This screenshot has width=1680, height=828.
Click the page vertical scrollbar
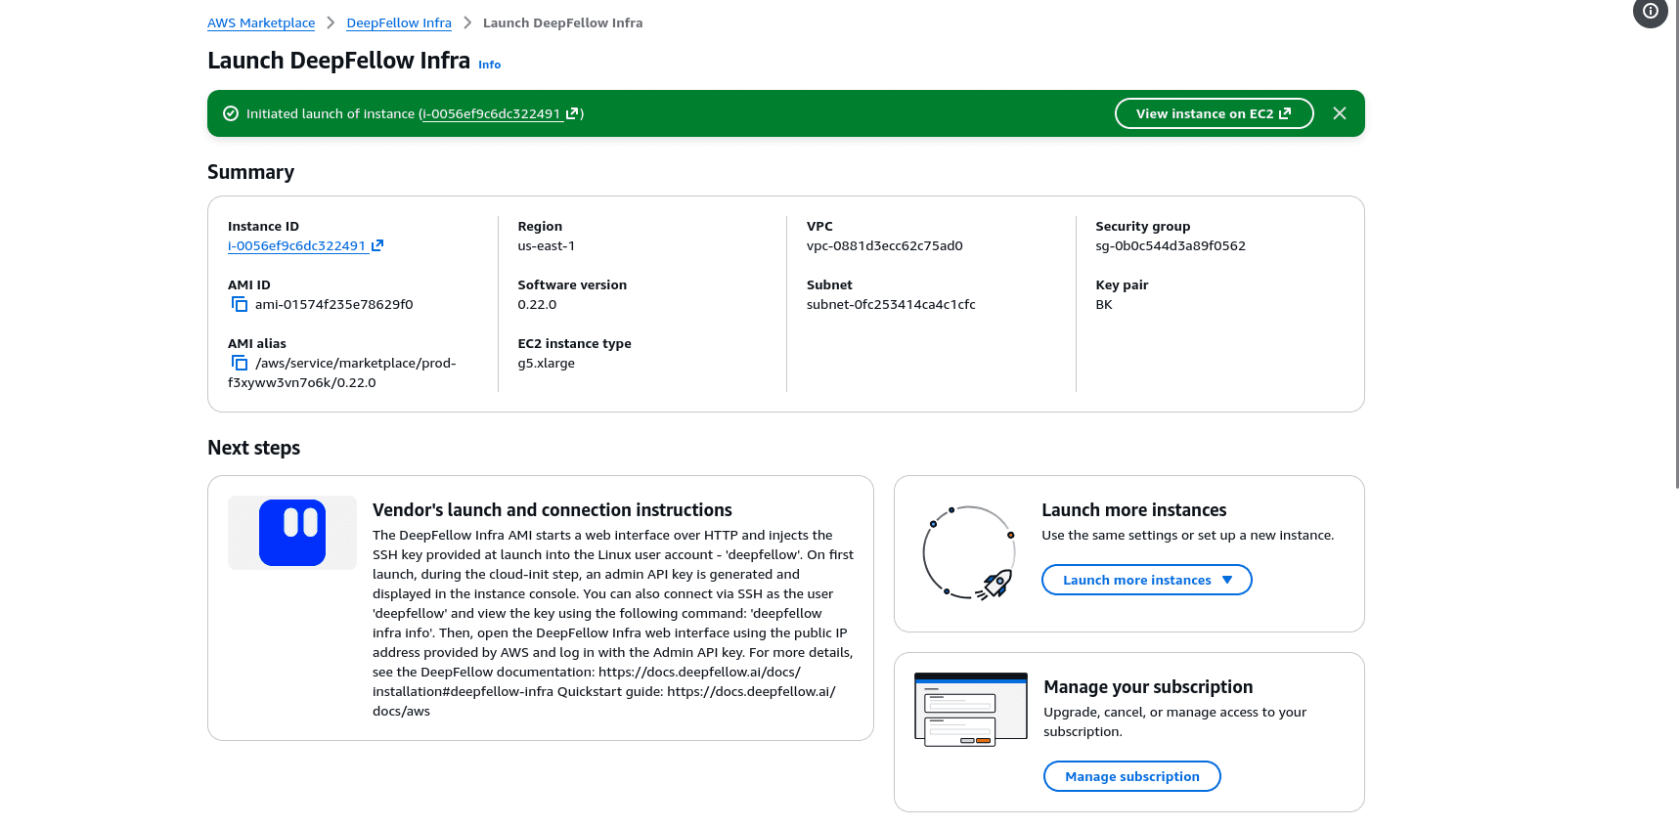coord(1677,244)
